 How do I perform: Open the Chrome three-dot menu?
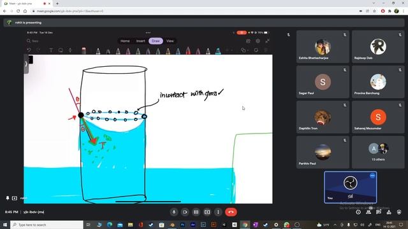coord(404,11)
